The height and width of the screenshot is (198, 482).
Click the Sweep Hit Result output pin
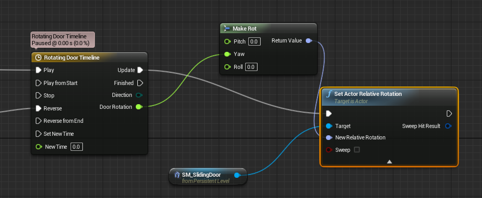(448, 126)
